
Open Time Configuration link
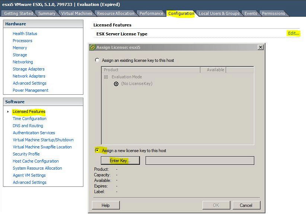tap(29, 119)
